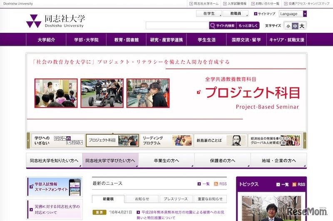Click もっと詳しく advanced search button
Screen dimensions: 333x221
coord(248,26)
